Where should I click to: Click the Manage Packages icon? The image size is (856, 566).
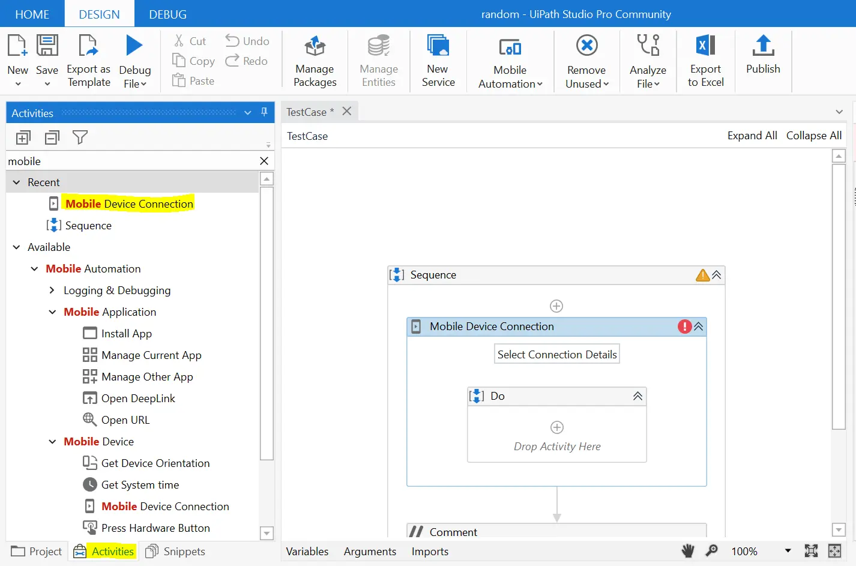point(315,47)
